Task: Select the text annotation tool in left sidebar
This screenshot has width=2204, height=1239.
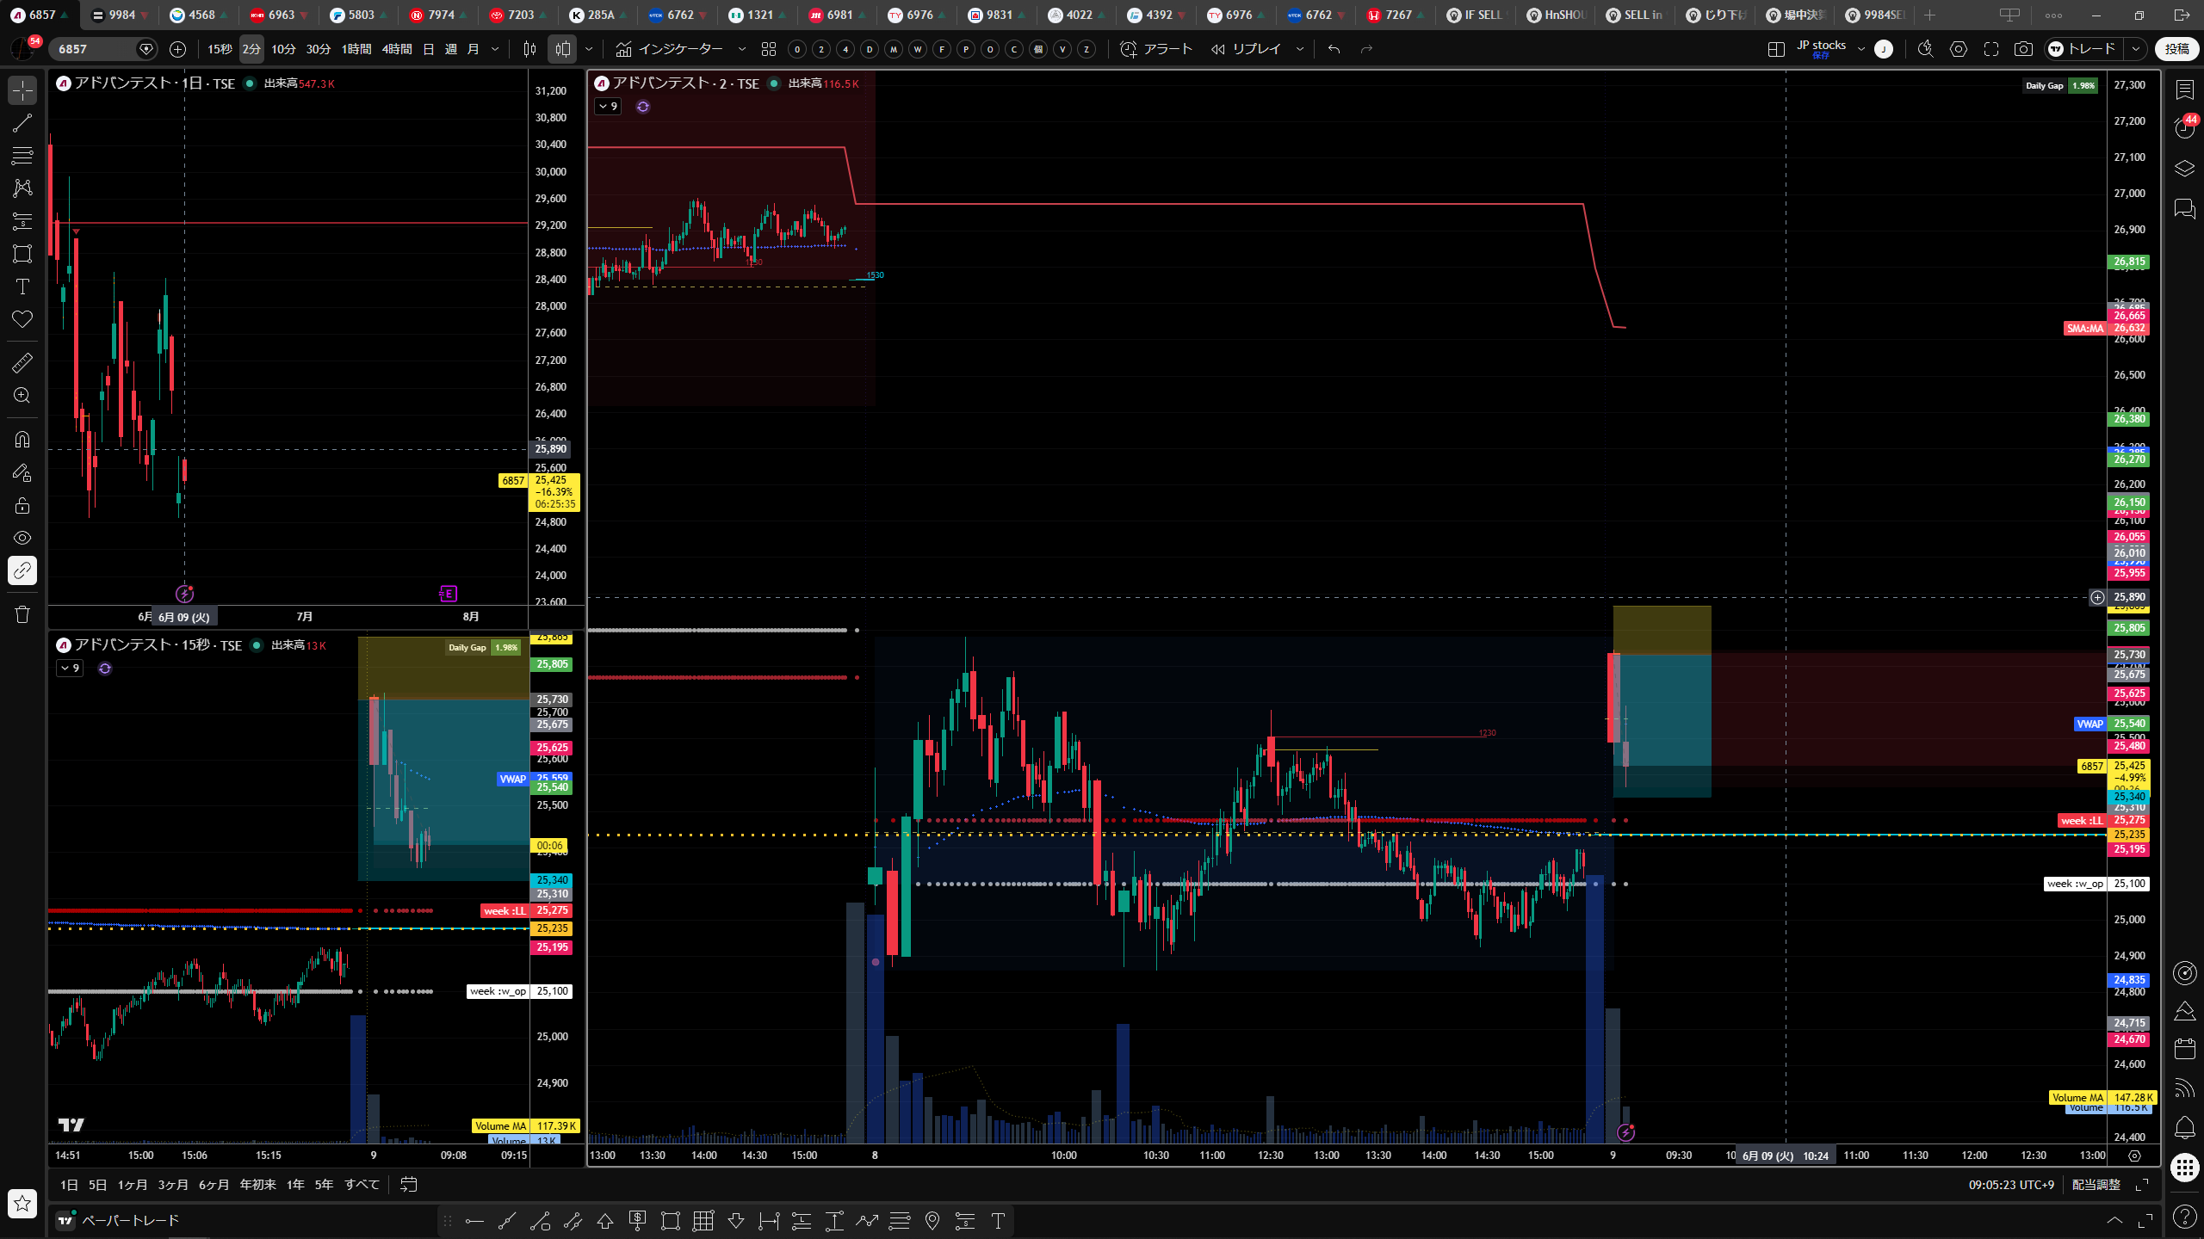Action: point(22,287)
